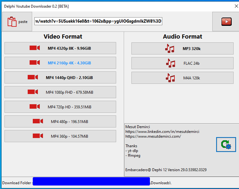Open the LinkedIn profile link text

[162, 132]
